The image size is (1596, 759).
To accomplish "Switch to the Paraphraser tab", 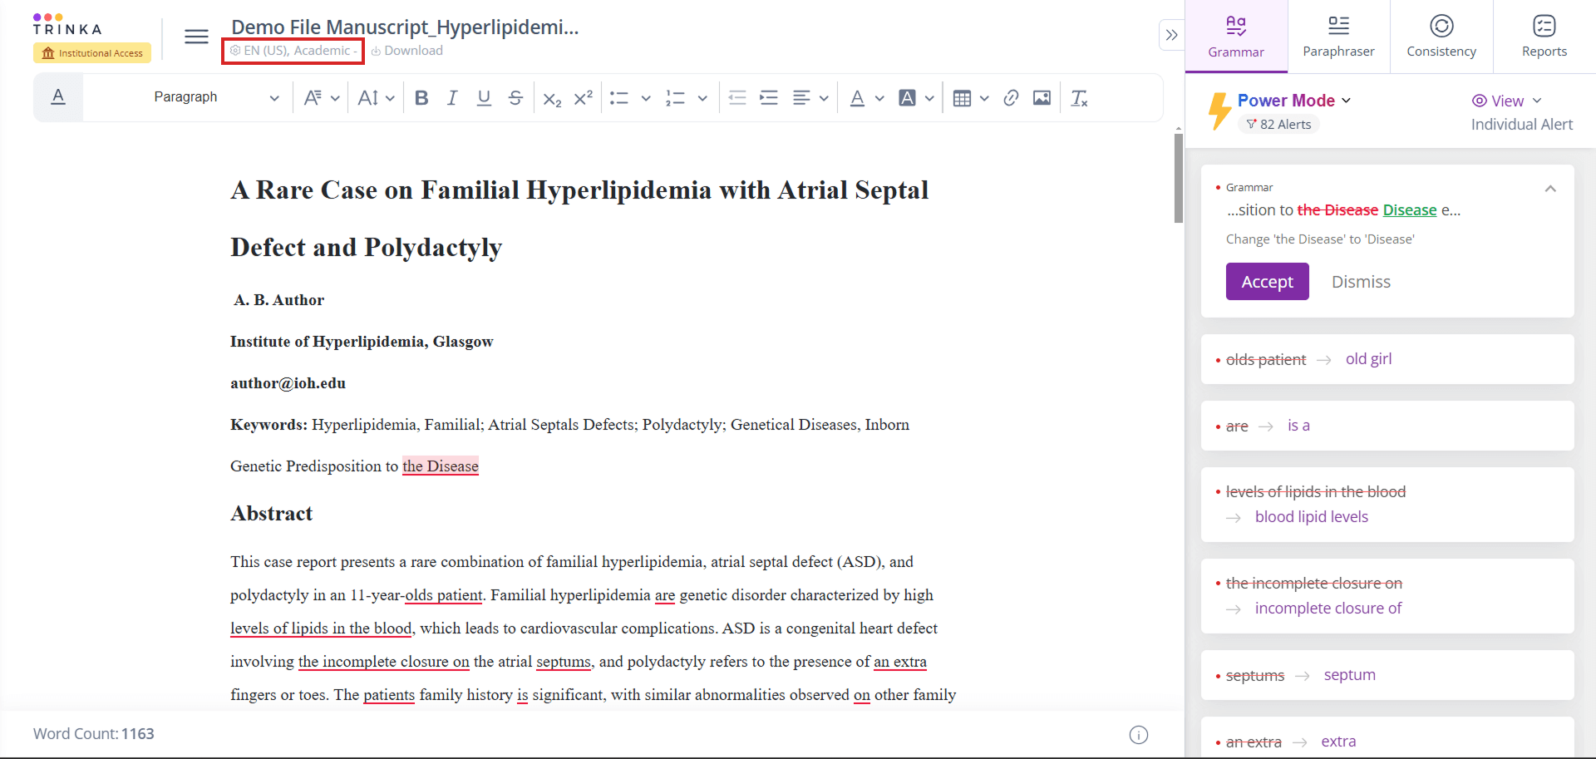I will pos(1338,37).
